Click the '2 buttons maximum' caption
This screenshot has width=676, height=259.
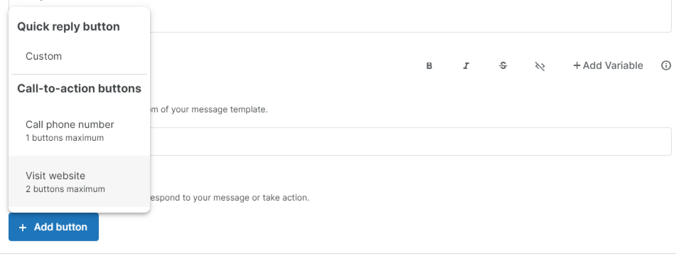65,189
